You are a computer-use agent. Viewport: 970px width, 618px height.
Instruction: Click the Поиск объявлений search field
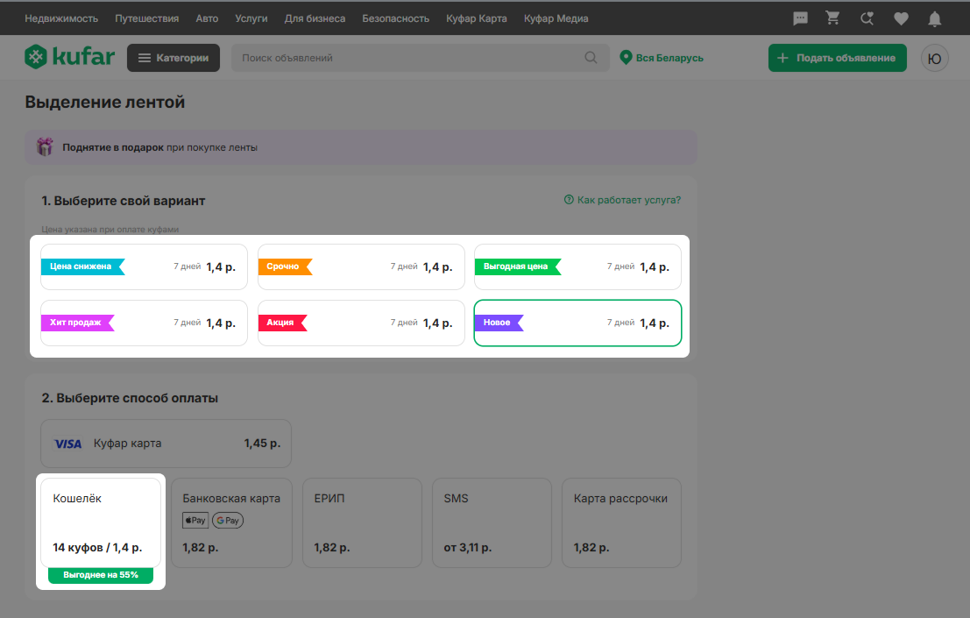[x=420, y=58]
